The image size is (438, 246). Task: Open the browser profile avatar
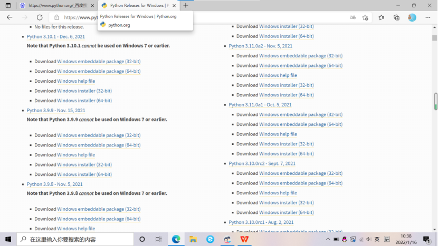[x=412, y=17]
